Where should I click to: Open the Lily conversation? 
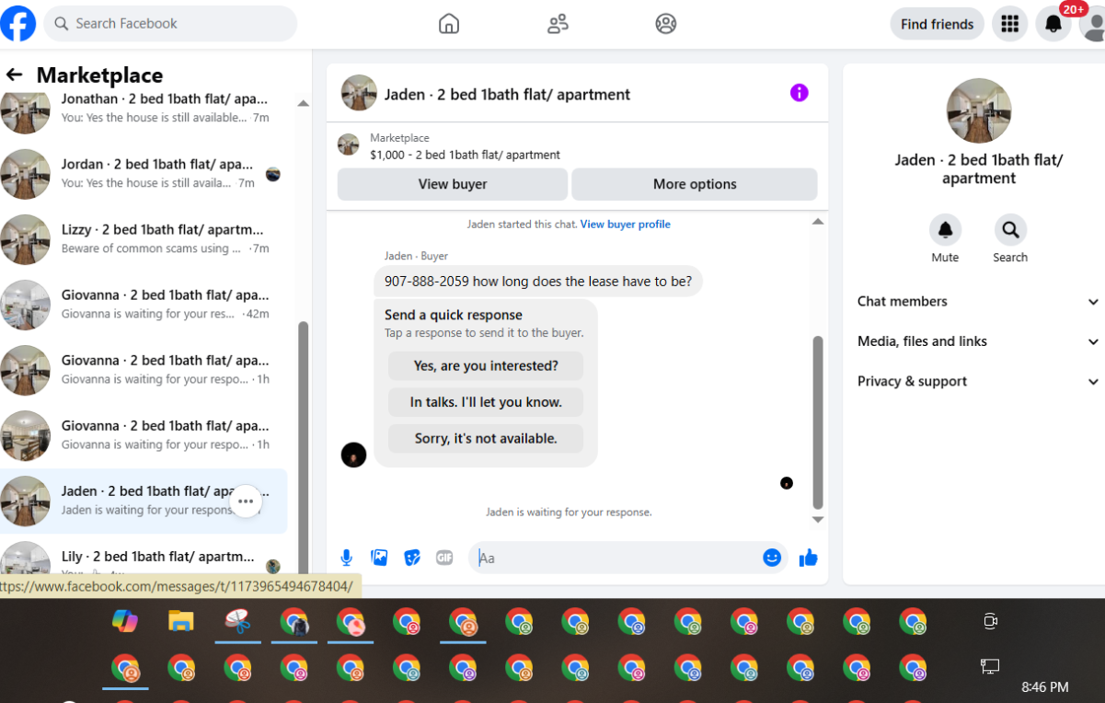pyautogui.click(x=144, y=561)
